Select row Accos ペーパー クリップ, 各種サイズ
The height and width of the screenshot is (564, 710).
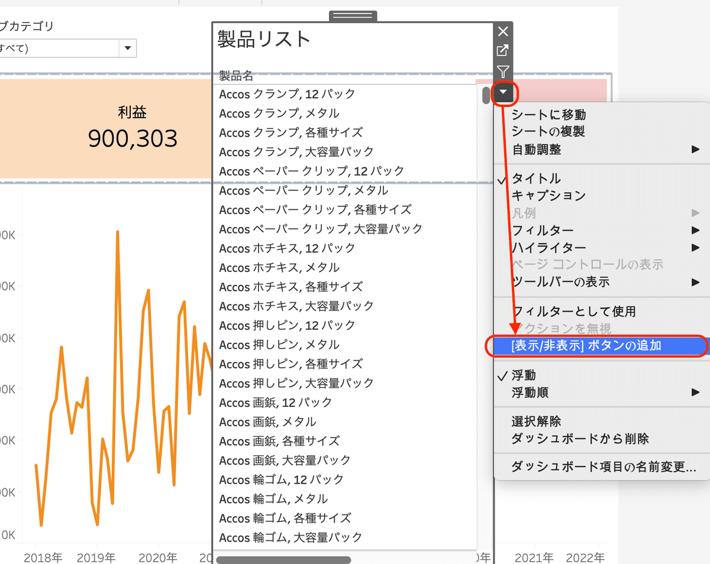(315, 209)
